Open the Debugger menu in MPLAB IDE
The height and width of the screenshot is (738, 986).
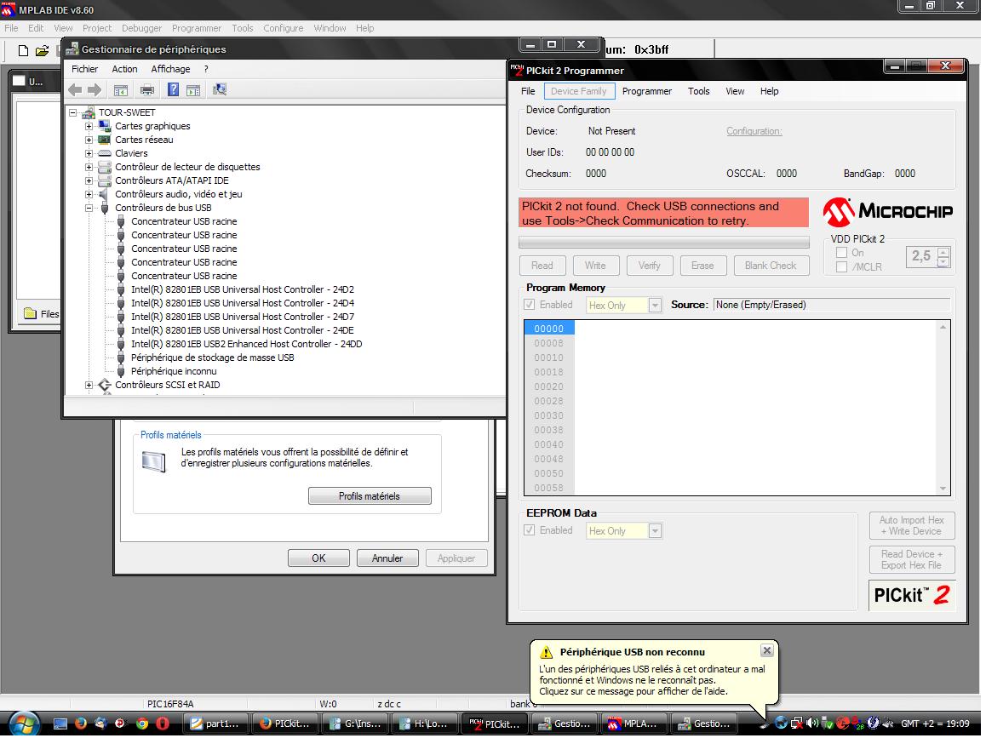[141, 28]
